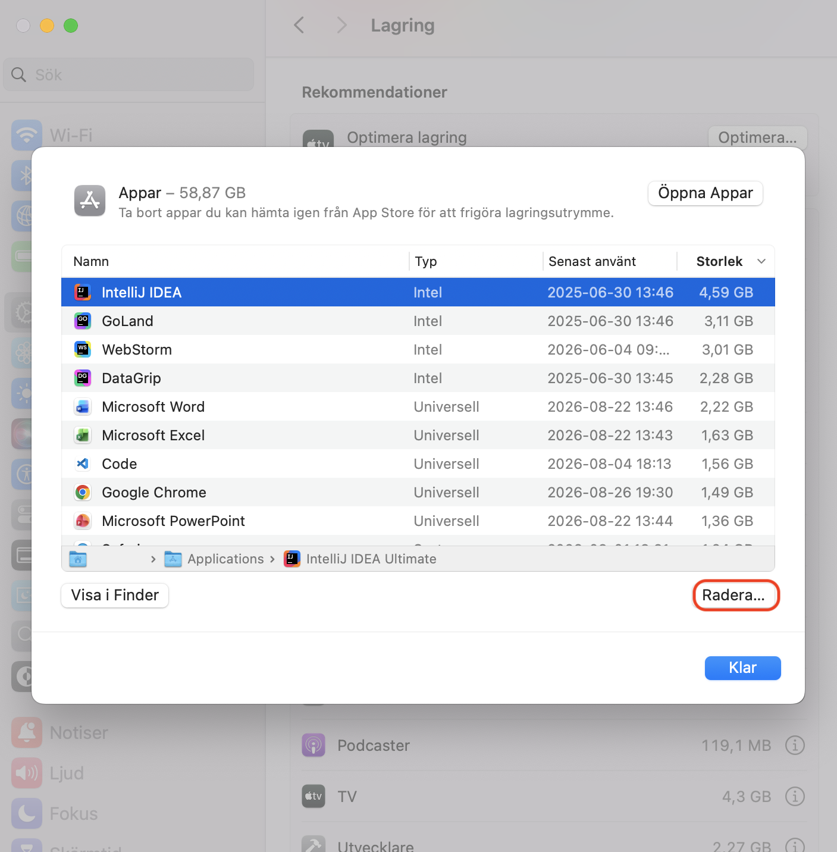The image size is (837, 852).
Task: Sort the list by Senast använt column
Action: coord(610,261)
